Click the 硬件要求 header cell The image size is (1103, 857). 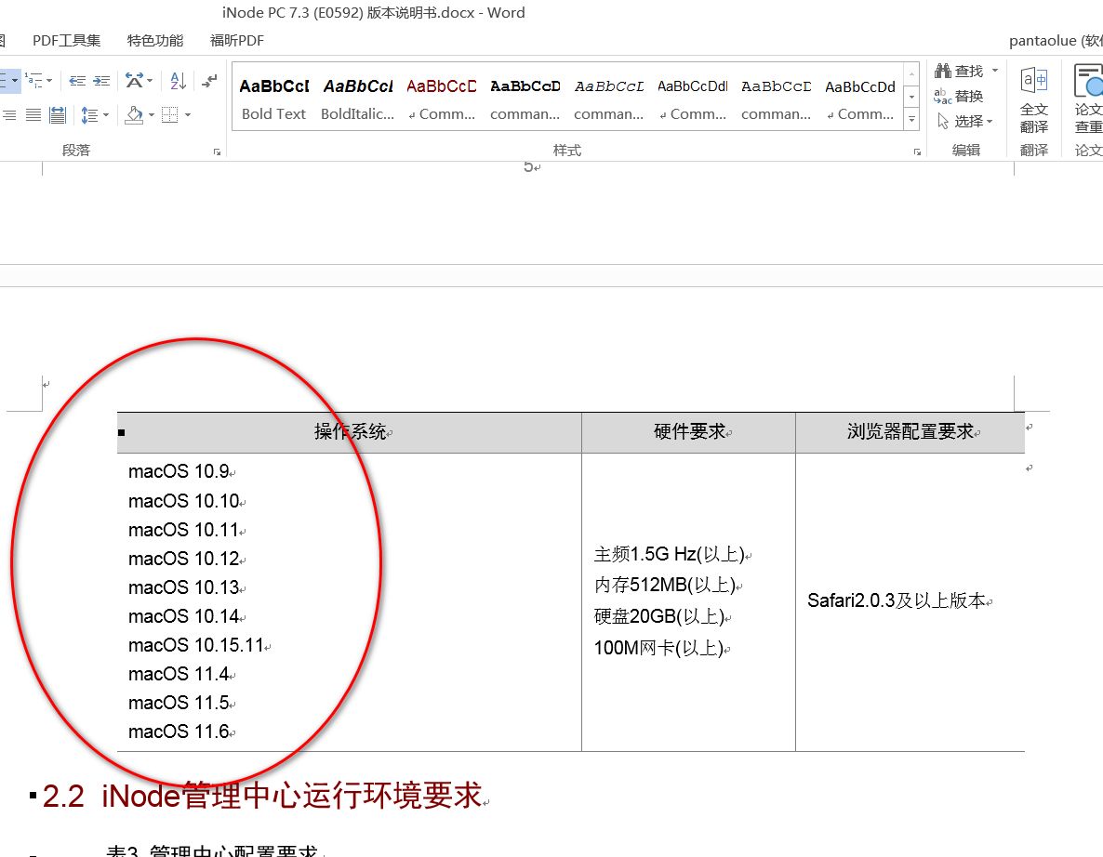pyautogui.click(x=689, y=431)
